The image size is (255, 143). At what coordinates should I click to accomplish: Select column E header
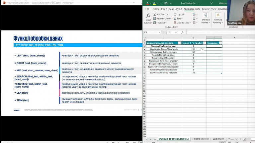pyautogui.click(x=214, y=37)
